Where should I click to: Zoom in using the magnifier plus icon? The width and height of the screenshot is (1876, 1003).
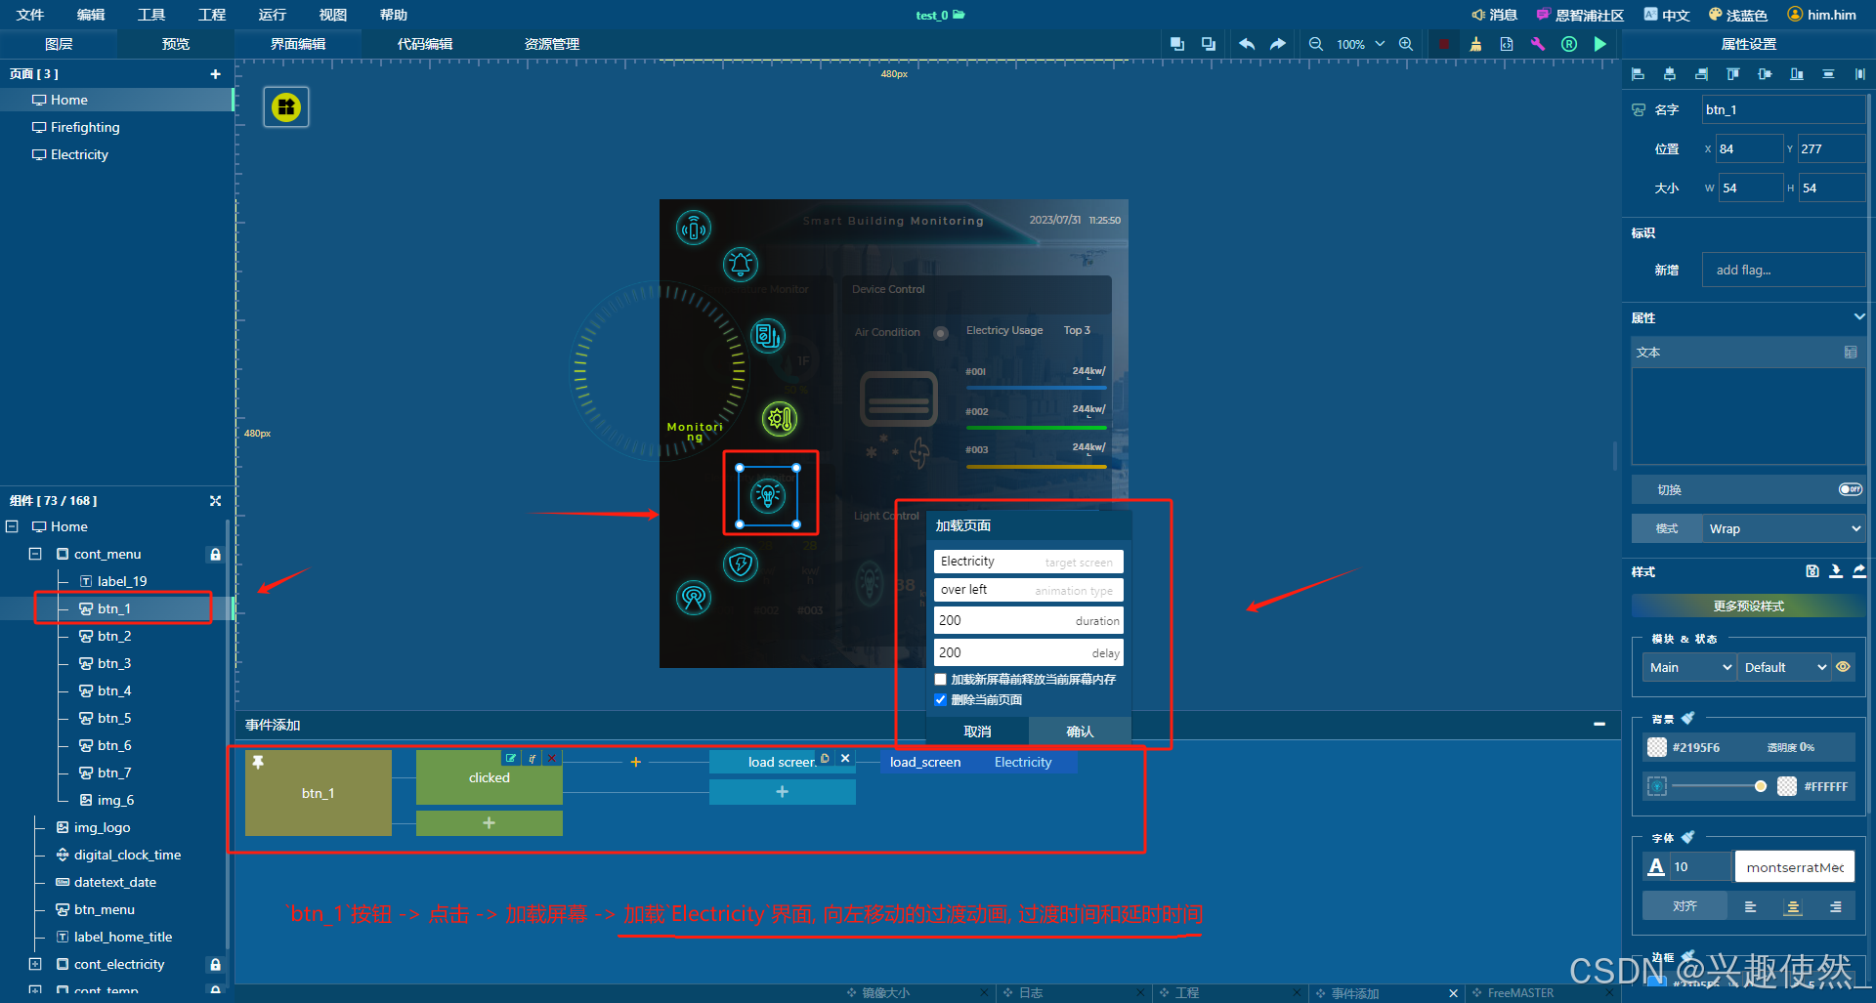click(x=1406, y=44)
